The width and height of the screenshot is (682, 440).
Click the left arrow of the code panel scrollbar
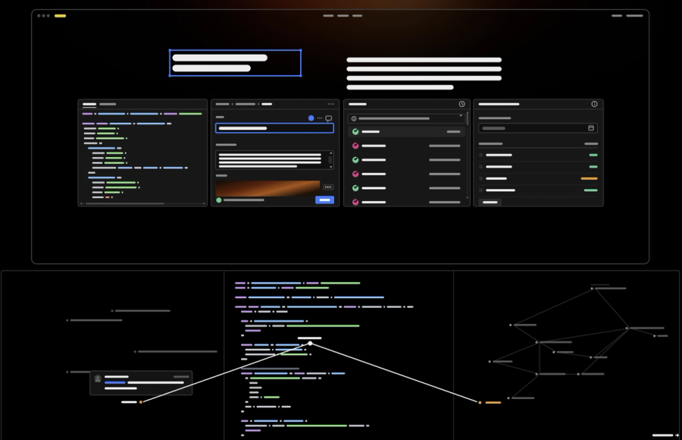click(81, 203)
